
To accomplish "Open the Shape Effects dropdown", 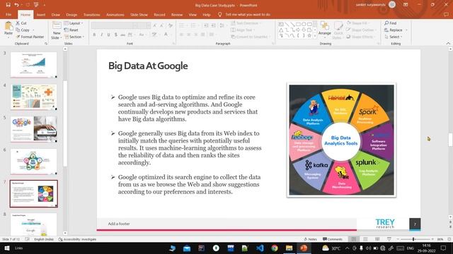I will pos(361,37).
